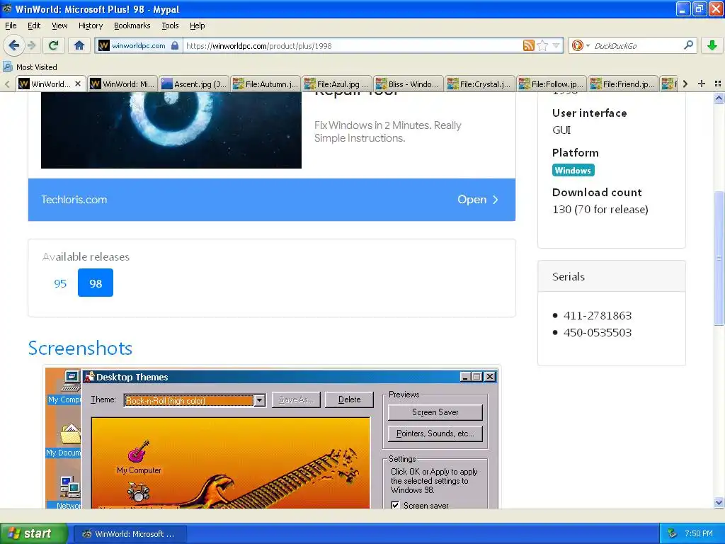This screenshot has height=544, width=725.
Task: Switch to the File:Crystal.jpg tab
Action: (x=480, y=84)
